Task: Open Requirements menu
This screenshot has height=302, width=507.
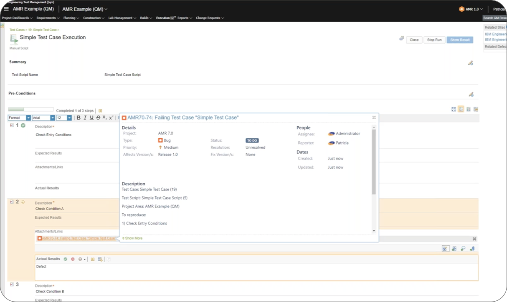Action: point(48,18)
